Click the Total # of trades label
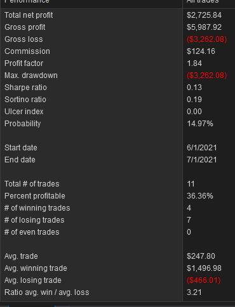Screen dimensions: 235x307 click(x=32, y=184)
